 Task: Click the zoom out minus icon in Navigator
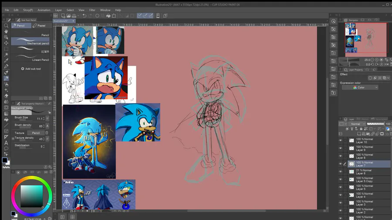372,60
